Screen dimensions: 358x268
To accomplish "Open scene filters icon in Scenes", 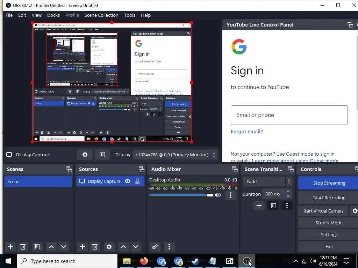I will coord(37,247).
